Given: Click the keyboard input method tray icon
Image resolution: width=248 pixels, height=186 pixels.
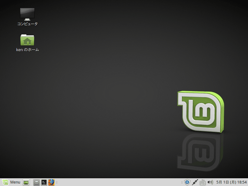Looking at the screenshot, I should click(203, 182).
